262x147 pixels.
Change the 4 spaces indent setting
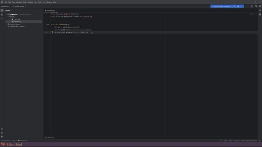(237, 141)
